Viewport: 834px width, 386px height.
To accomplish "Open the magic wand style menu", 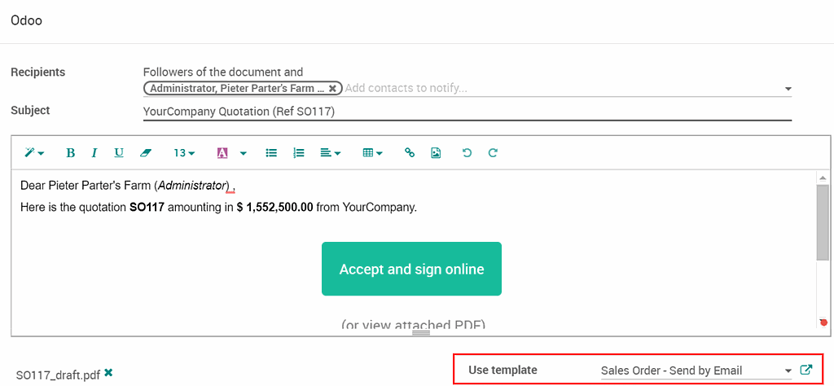I will pyautogui.click(x=34, y=153).
